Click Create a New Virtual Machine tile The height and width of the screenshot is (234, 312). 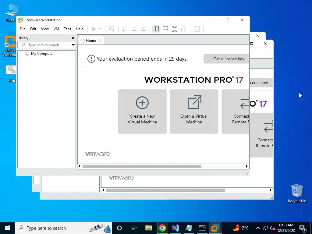click(x=142, y=112)
